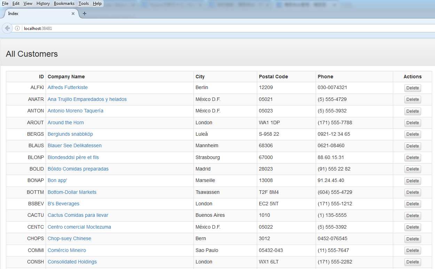Viewport: 435px width, 269px height.
Task: Click the site information icon in address bar
Action: [17, 28]
